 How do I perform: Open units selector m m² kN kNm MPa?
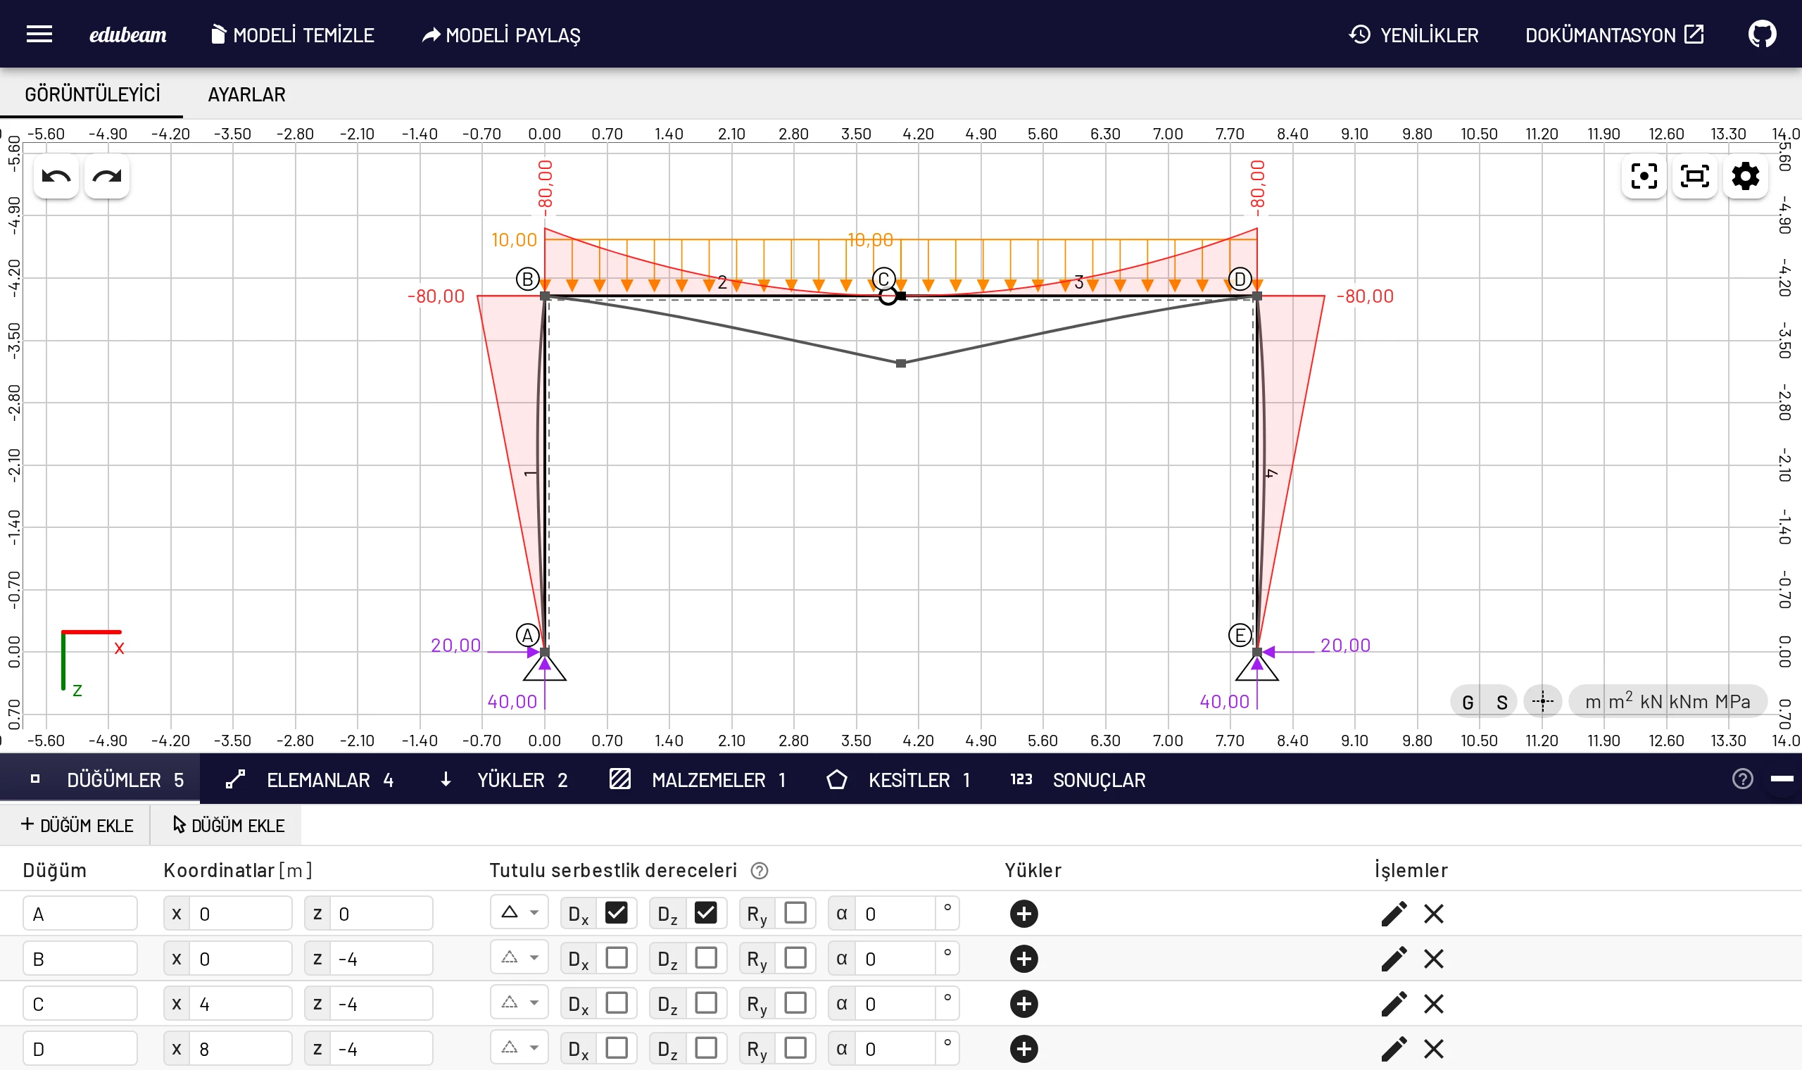click(1668, 702)
